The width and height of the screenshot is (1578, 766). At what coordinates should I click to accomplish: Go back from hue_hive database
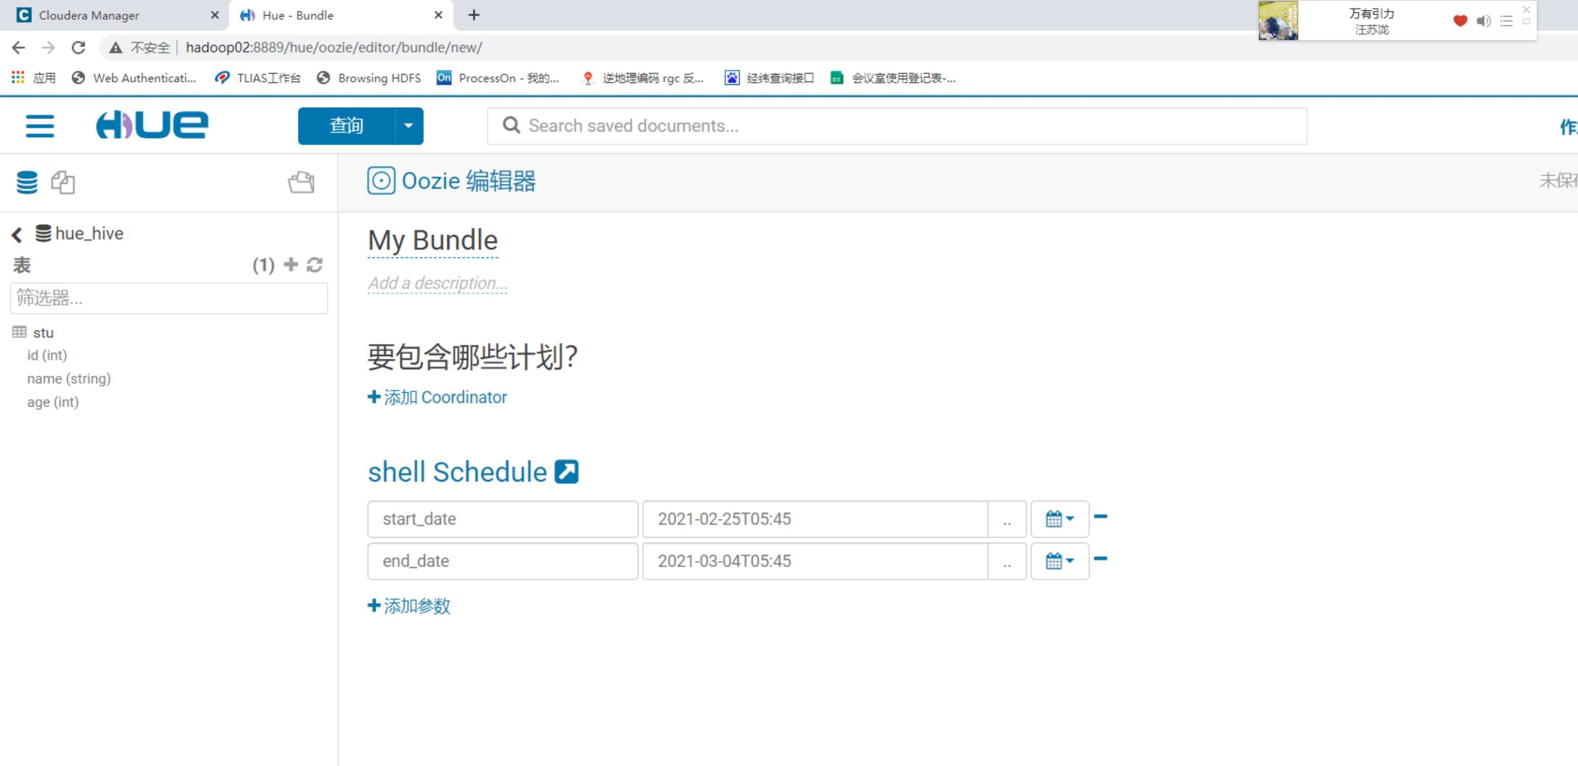coord(17,235)
